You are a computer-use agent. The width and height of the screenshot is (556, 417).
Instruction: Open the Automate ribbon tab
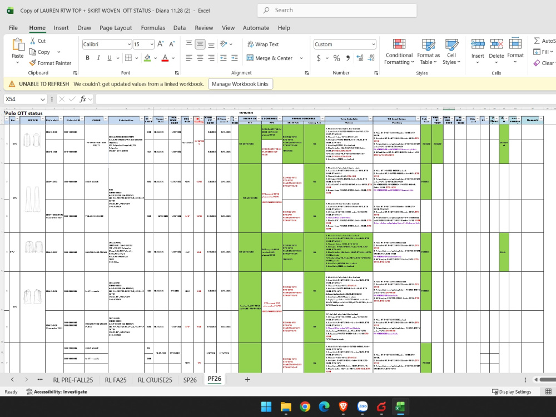click(x=256, y=28)
